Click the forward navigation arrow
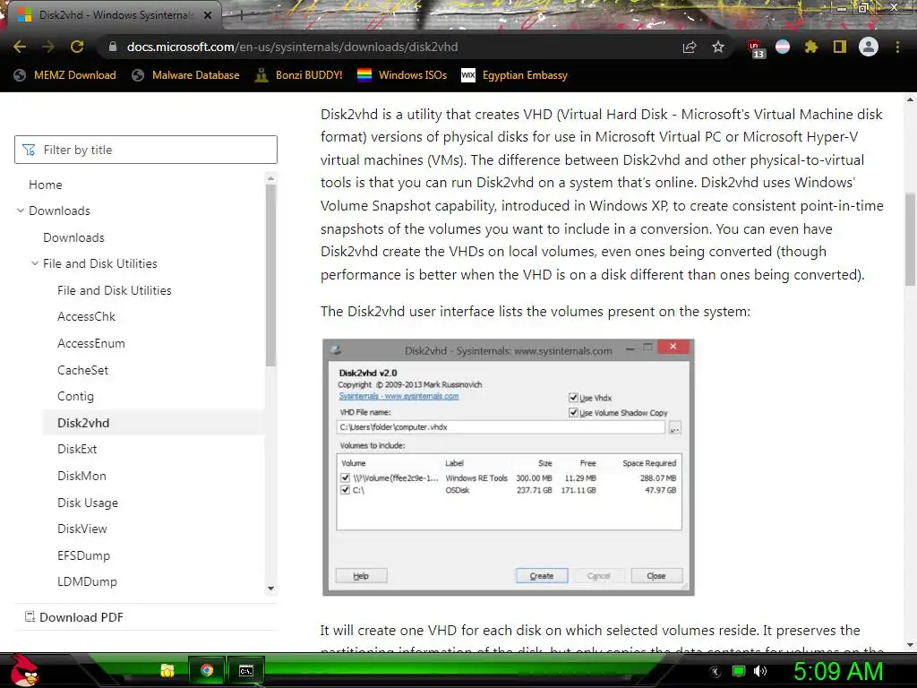 point(48,47)
